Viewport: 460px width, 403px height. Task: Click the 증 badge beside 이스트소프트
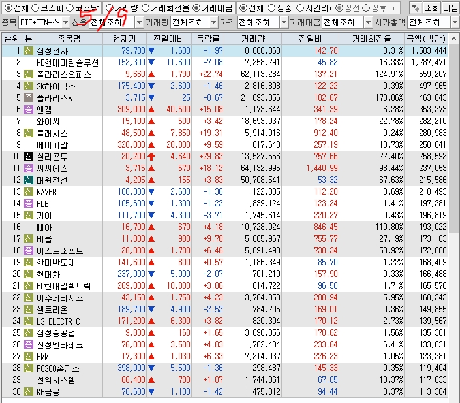pyautogui.click(x=29, y=250)
